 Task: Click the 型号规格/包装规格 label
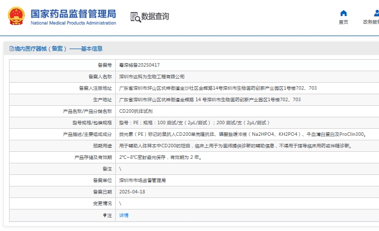pyautogui.click(x=92, y=123)
